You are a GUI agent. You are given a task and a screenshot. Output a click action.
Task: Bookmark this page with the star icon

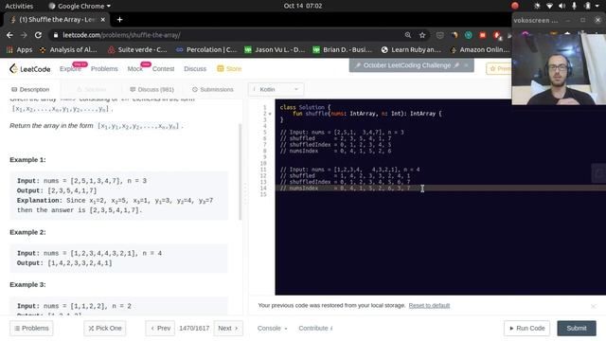click(x=422, y=35)
